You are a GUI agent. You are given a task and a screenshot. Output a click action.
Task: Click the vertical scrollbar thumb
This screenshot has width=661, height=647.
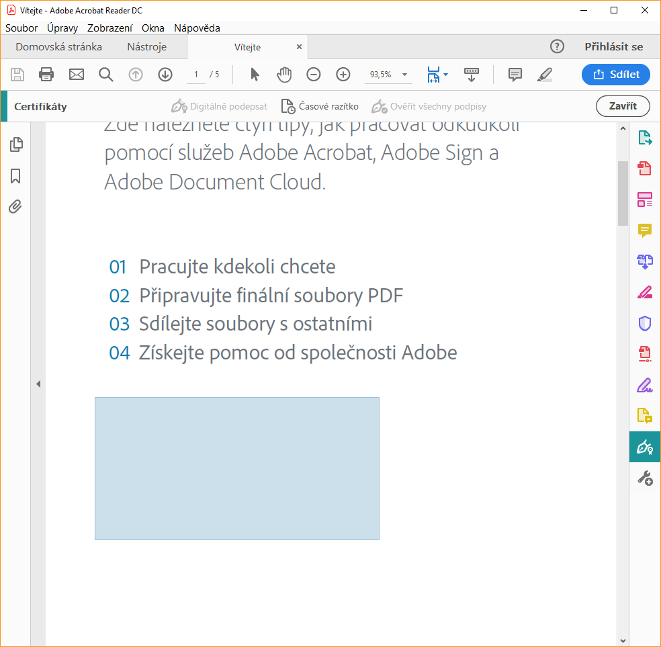tap(623, 193)
